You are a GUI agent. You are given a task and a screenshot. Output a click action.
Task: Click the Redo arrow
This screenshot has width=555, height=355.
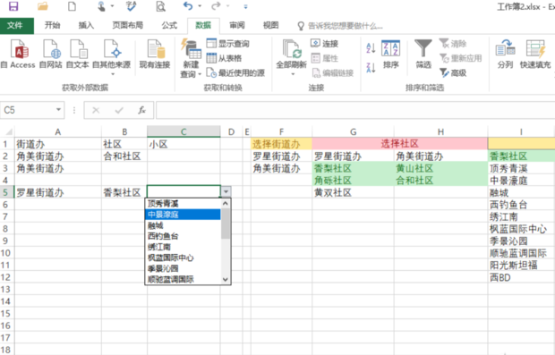pos(216,6)
